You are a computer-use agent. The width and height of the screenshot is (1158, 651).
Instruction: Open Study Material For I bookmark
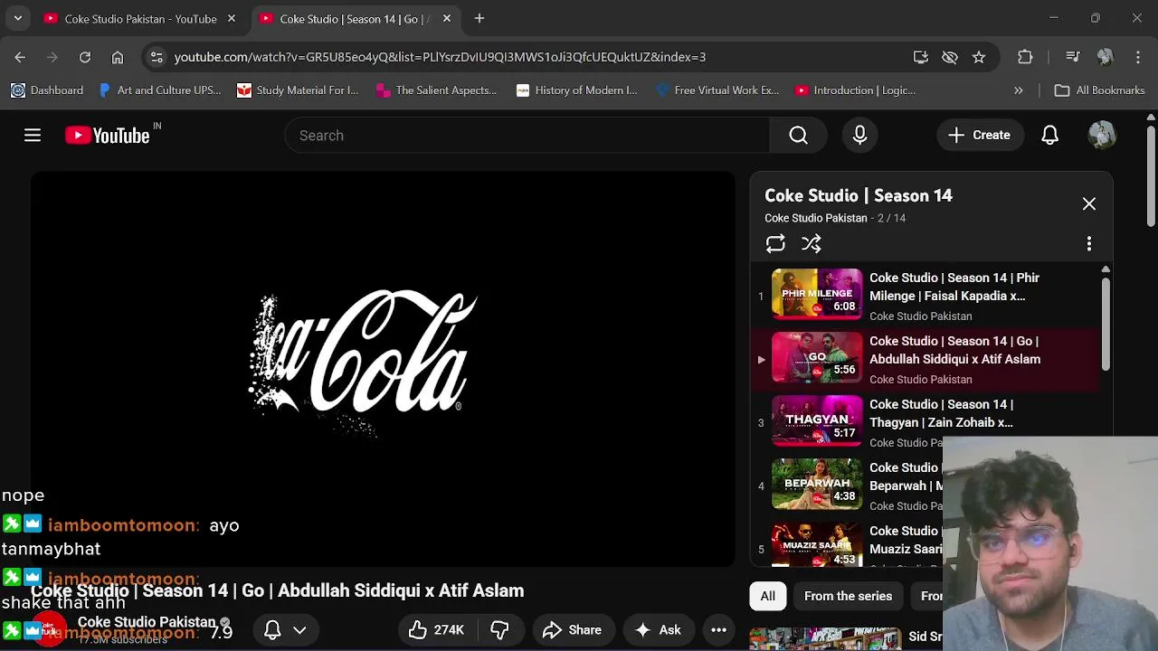pyautogui.click(x=298, y=90)
